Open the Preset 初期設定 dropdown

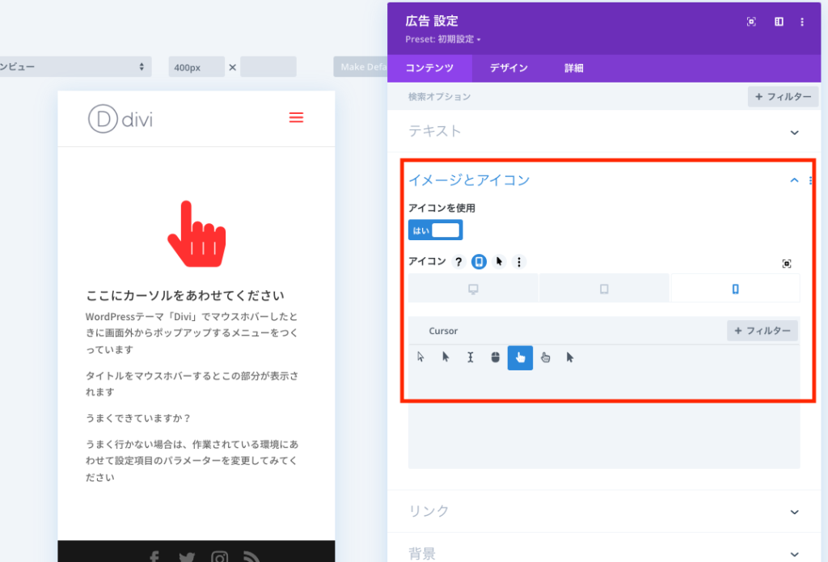tap(439, 38)
